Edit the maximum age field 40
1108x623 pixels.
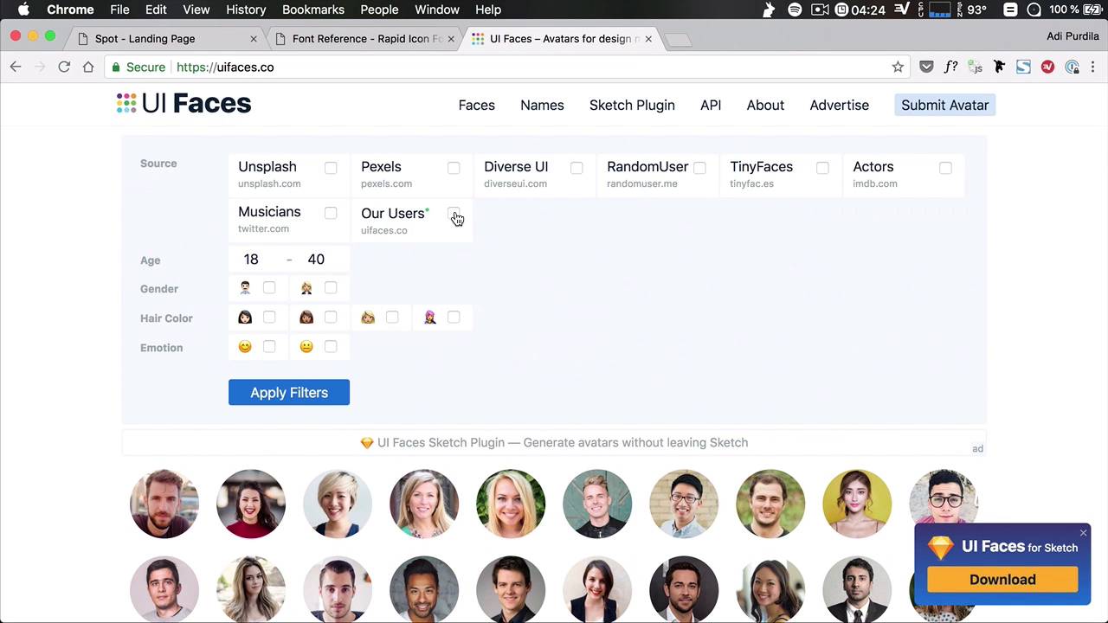pyautogui.click(x=316, y=259)
